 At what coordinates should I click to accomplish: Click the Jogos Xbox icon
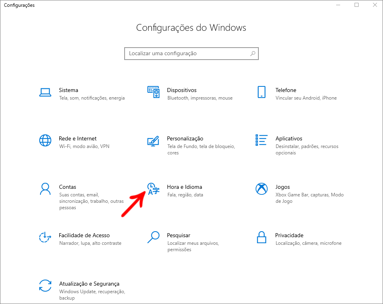click(x=262, y=189)
